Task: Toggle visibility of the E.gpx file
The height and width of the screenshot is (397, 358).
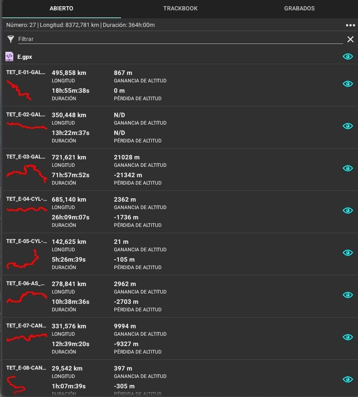Action: (x=348, y=56)
